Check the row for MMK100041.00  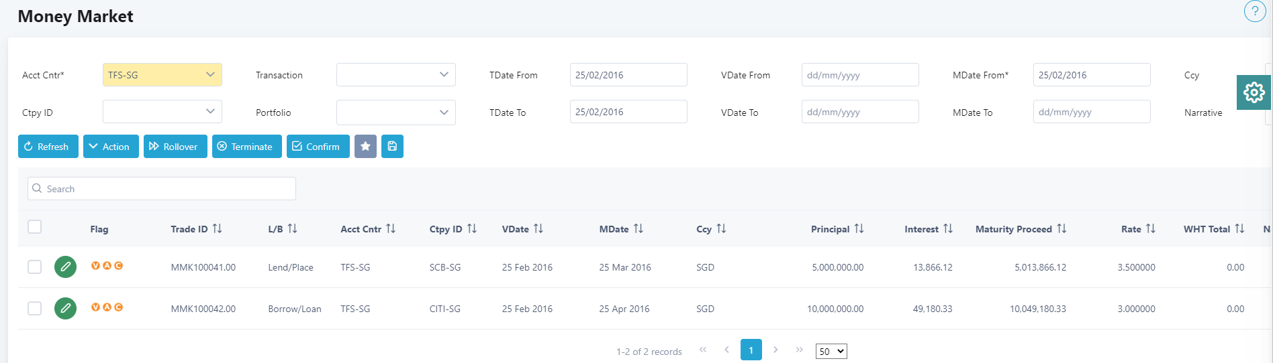pyautogui.click(x=35, y=267)
